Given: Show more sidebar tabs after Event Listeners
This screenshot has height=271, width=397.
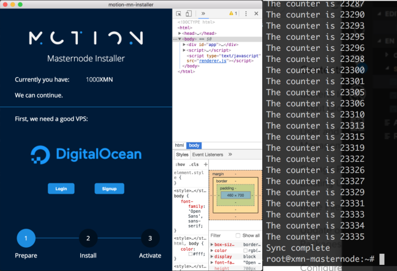Looking at the screenshot, I should tap(230, 155).
